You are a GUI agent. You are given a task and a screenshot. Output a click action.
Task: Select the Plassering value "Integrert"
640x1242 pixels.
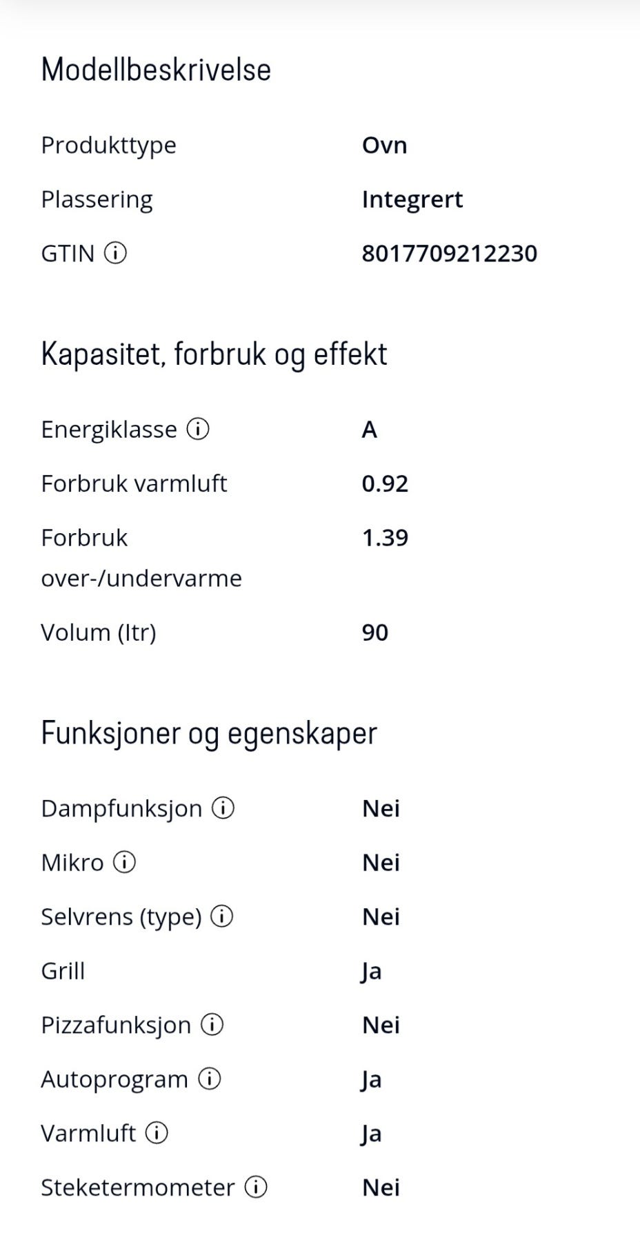tap(412, 200)
